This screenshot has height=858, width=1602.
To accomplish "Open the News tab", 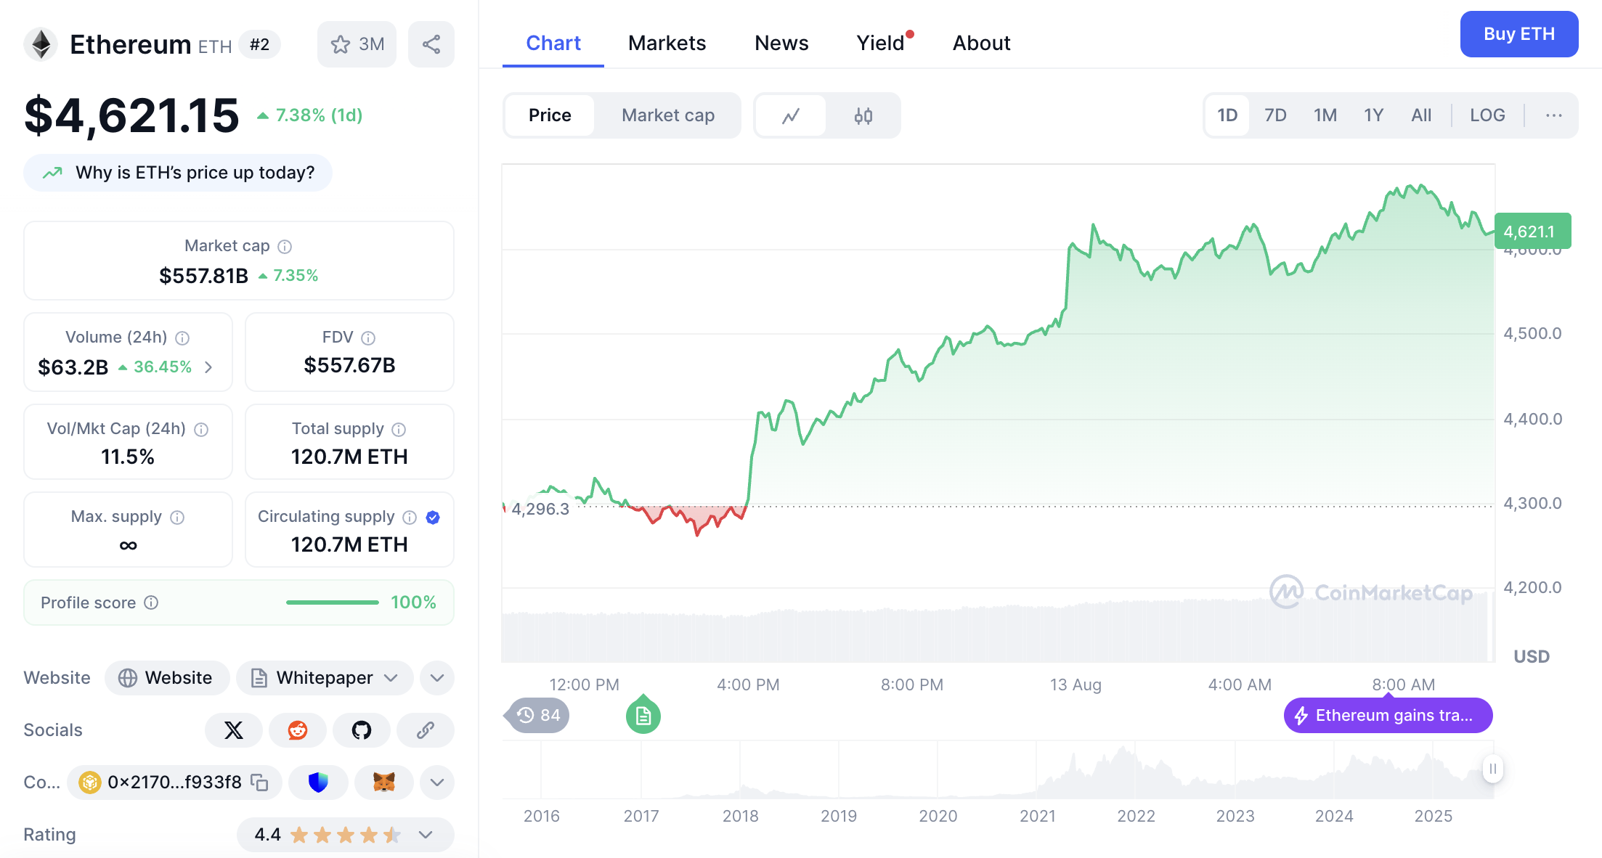I will pyautogui.click(x=781, y=44).
